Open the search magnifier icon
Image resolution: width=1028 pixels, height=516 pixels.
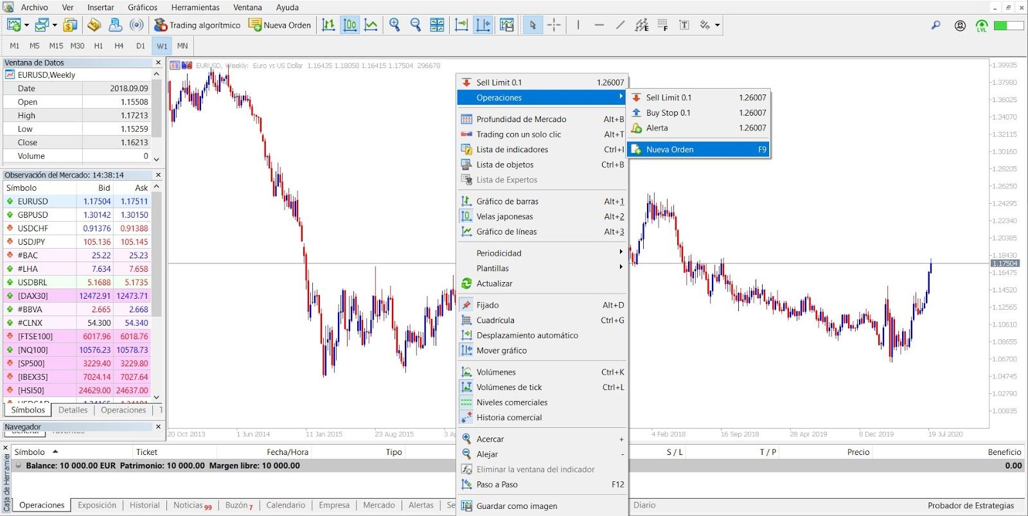tap(935, 25)
